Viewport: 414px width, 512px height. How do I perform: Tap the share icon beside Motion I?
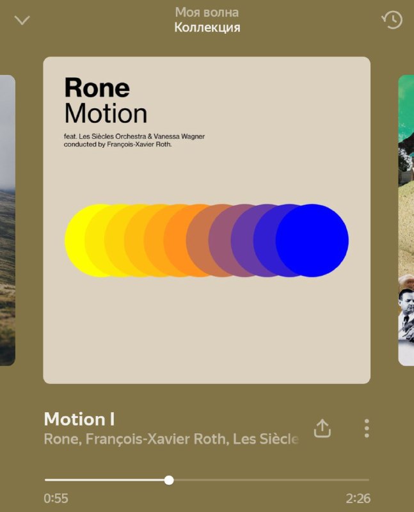click(322, 428)
